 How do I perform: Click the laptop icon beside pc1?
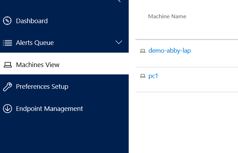(142, 76)
